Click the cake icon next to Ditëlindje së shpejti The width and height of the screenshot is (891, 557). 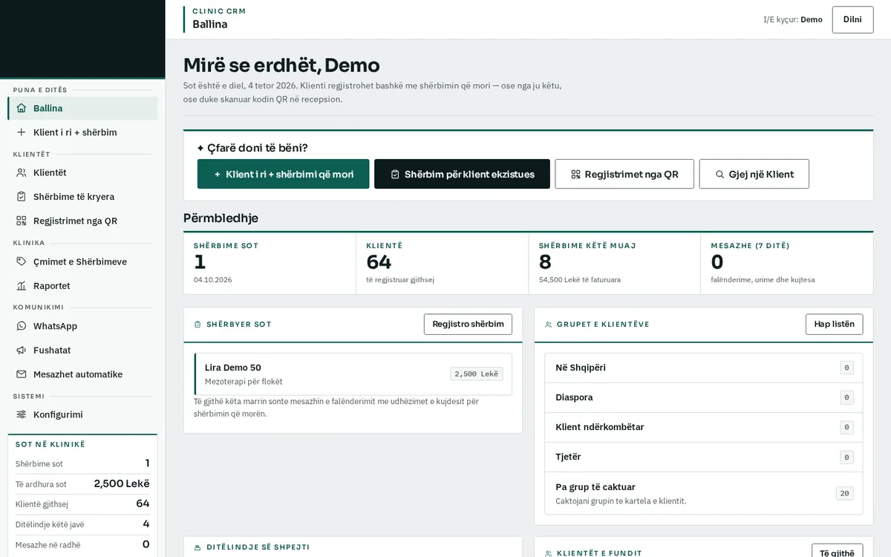[198, 547]
